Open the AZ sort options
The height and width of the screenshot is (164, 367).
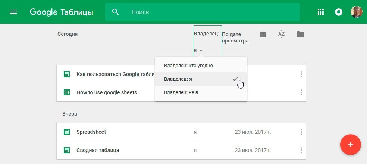pos(282,34)
